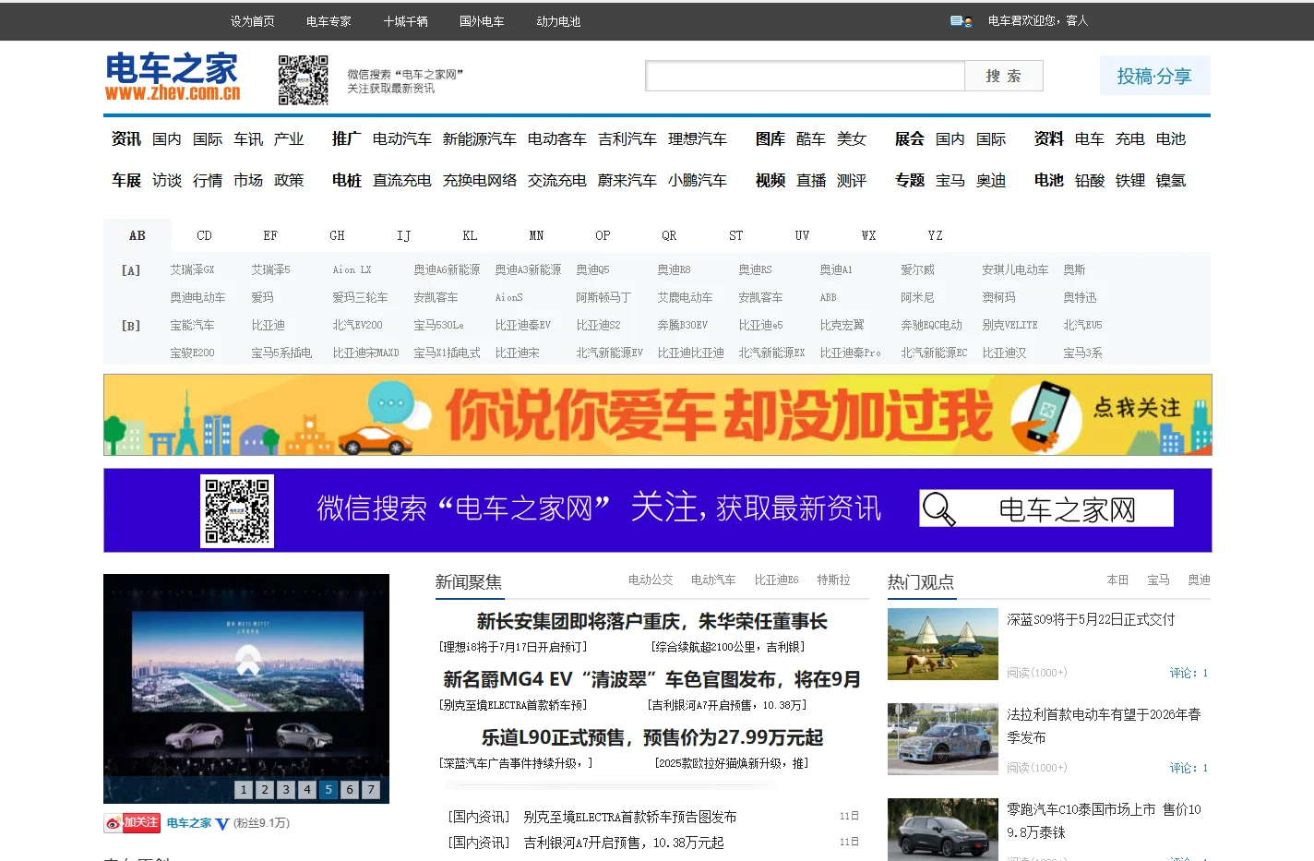Viewport: 1314px width, 861px height.
Task: Open 十城千辆 top bar link
Action: tap(405, 20)
